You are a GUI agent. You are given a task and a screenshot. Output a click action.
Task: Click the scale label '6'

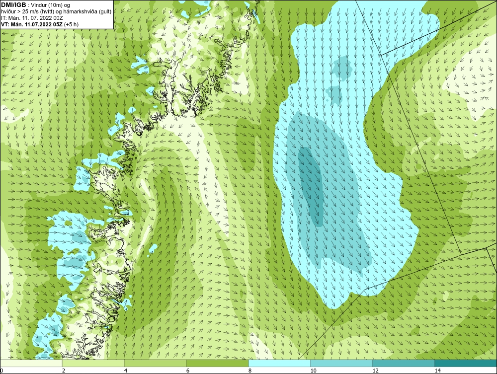[x=188, y=371]
